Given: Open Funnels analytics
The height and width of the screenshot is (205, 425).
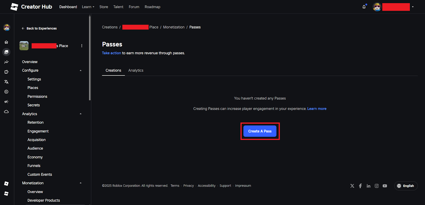Looking at the screenshot, I should 34,166.
